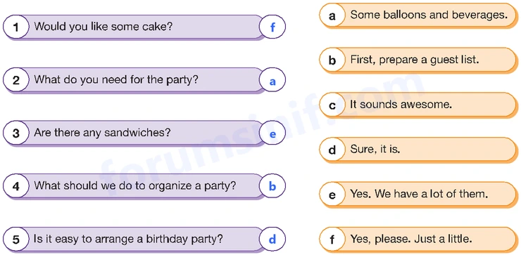Select the blue 'd' answer circle

click(x=272, y=240)
